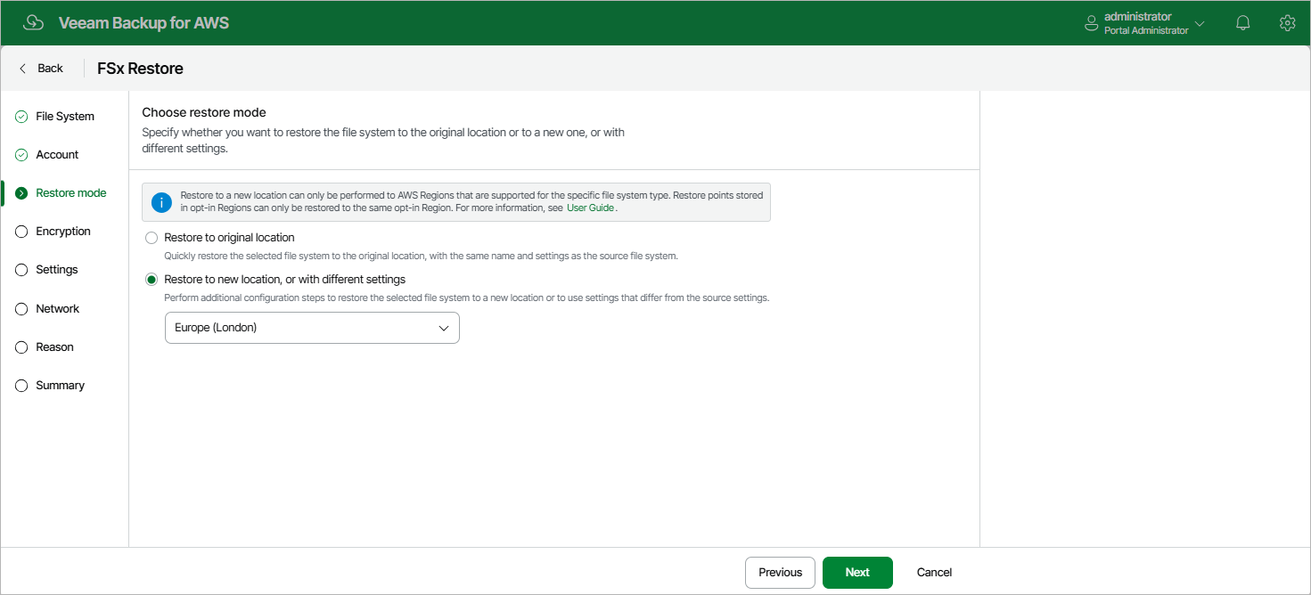This screenshot has width=1311, height=595.
Task: Click the Account completed checkmark icon
Action: (21, 155)
